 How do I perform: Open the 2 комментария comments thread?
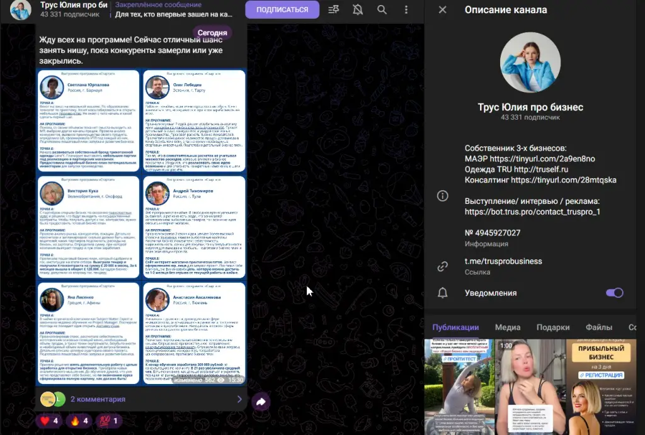tap(98, 399)
